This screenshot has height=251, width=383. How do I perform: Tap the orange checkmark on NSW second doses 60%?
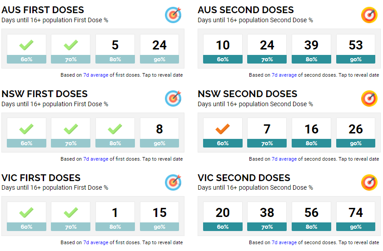(x=223, y=129)
